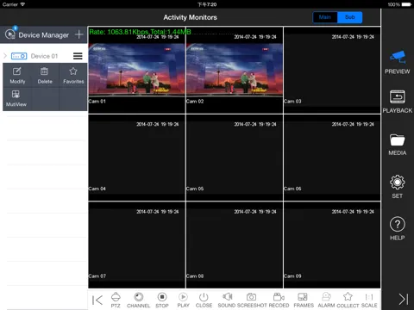Switch to the Sub stream

pos(349,17)
